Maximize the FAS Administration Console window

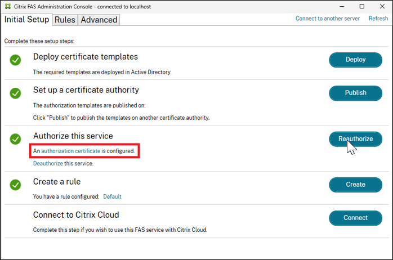tap(362, 6)
